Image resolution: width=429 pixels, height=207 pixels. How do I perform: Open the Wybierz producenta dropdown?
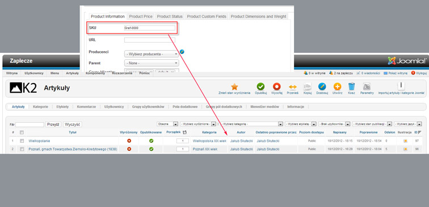pyautogui.click(x=152, y=54)
